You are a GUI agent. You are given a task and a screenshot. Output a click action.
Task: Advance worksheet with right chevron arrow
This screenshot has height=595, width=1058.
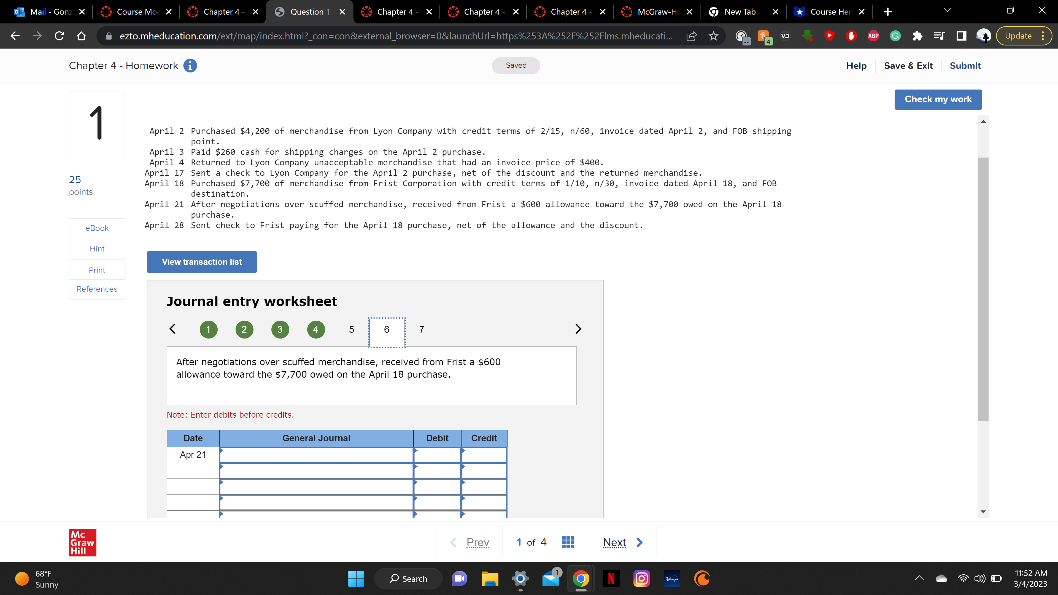click(578, 329)
